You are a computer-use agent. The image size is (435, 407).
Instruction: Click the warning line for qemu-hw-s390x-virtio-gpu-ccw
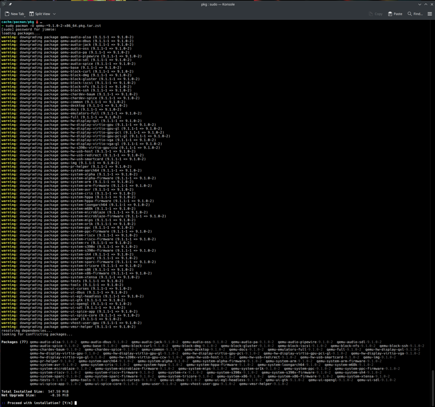tap(81, 148)
